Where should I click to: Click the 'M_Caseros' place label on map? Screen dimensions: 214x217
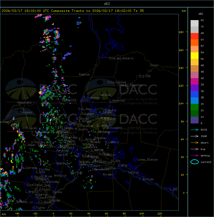pyautogui.click(x=112, y=142)
